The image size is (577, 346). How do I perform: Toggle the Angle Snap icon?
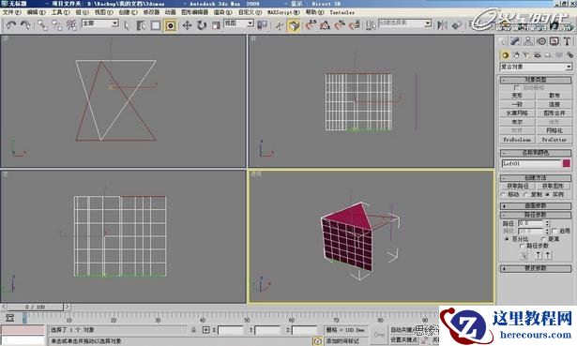(x=325, y=25)
